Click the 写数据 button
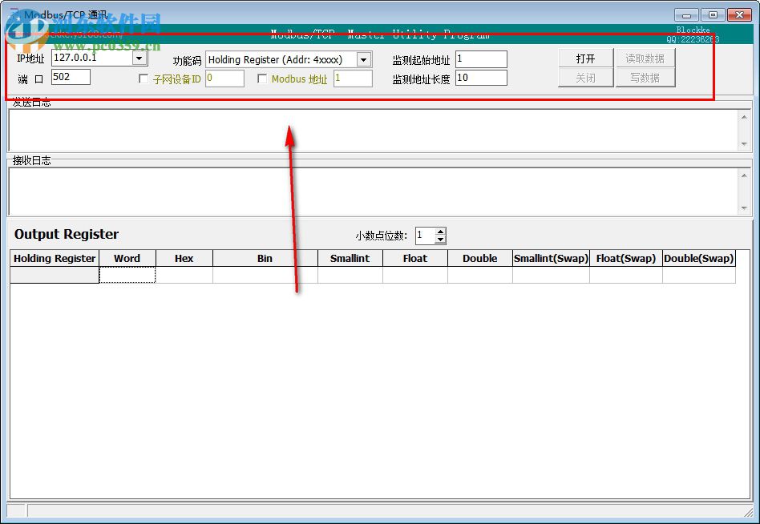760x524 pixels. pos(645,79)
